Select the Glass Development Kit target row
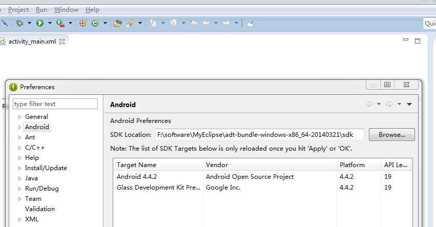The image size is (436, 227). (262, 188)
